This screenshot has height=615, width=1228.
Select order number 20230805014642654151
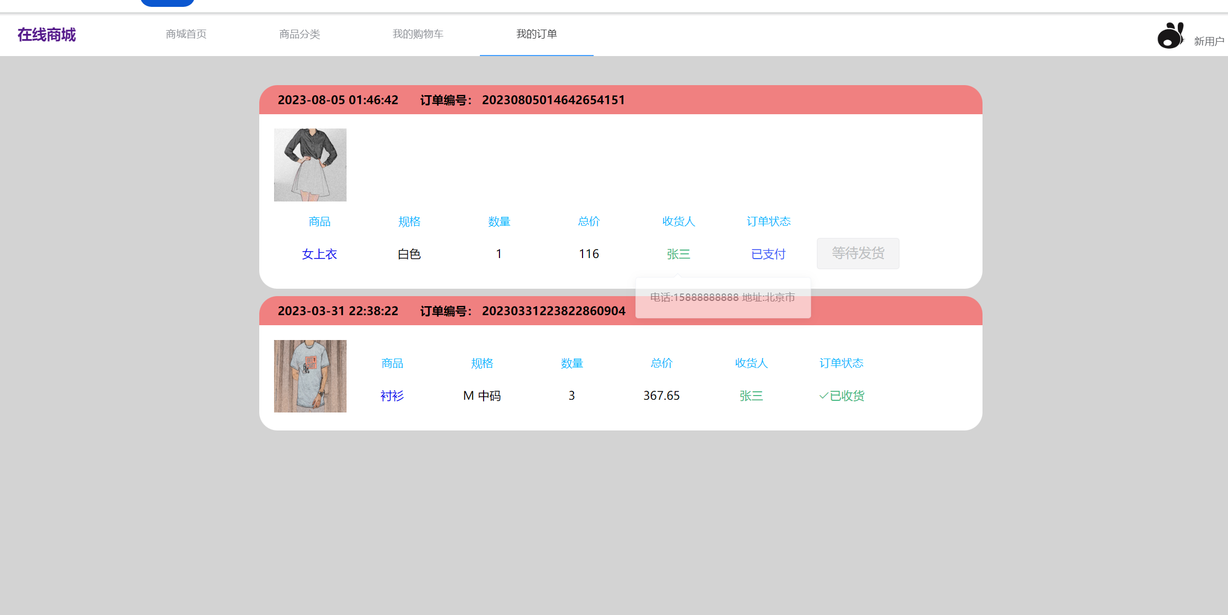553,99
